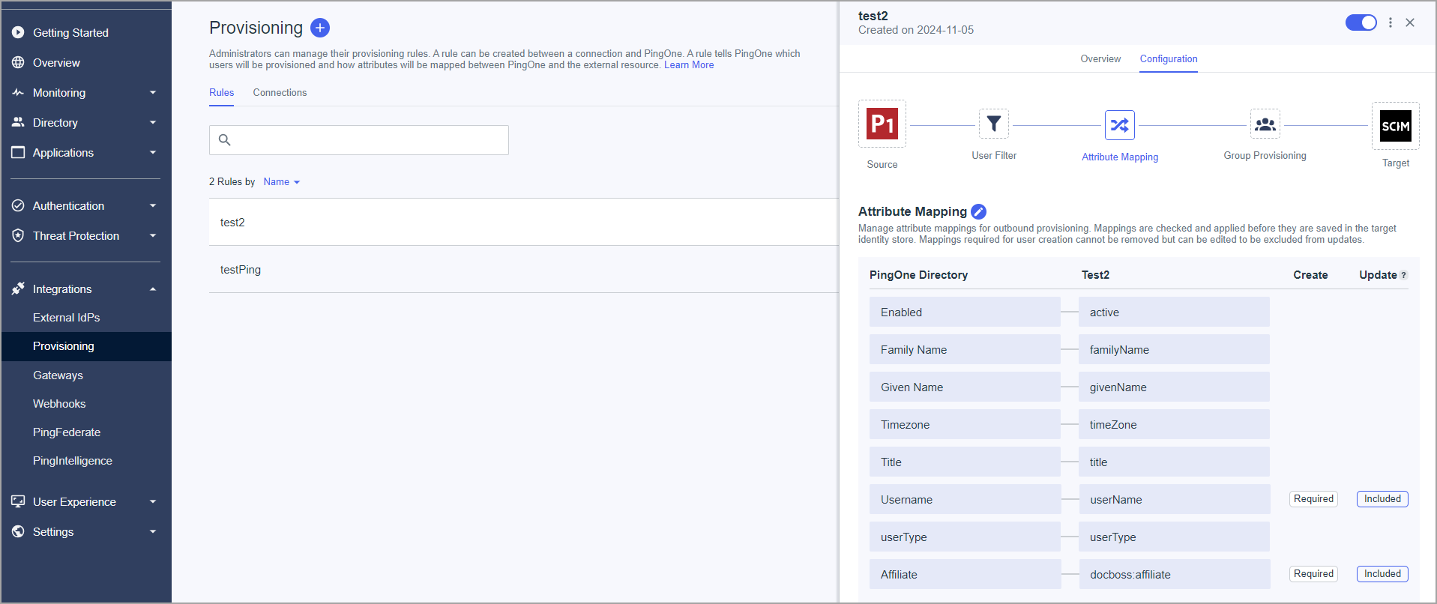Click the familyName target attribute field

(x=1174, y=349)
